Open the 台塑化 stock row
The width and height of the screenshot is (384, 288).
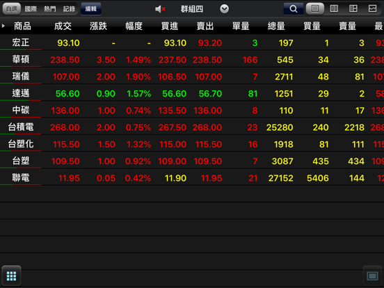point(192,144)
